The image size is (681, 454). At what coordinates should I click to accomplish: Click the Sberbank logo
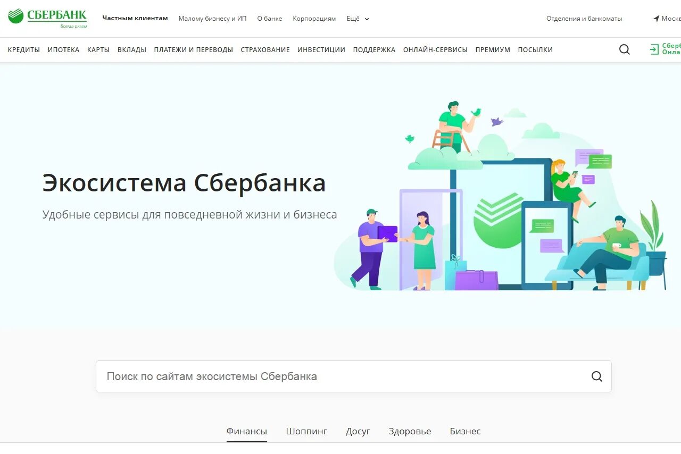[47, 18]
